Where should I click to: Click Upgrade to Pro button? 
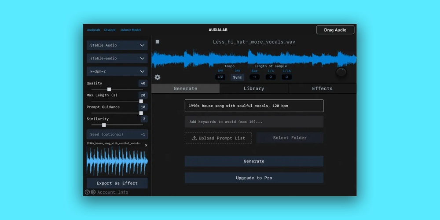[x=254, y=178]
